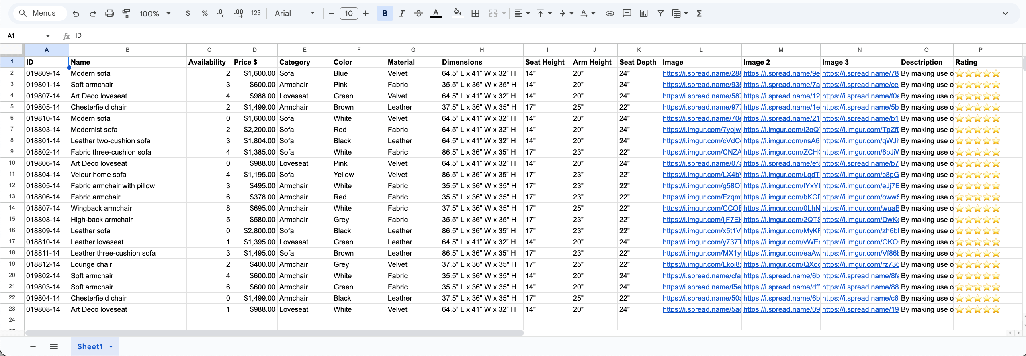
Task: Collapse the toolbar with chevron
Action: 1005,14
